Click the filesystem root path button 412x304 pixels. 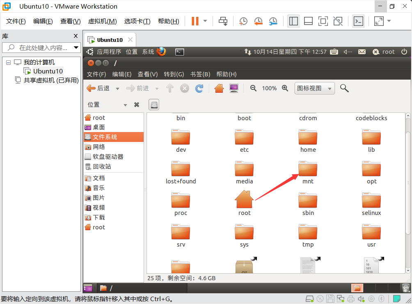point(154,105)
